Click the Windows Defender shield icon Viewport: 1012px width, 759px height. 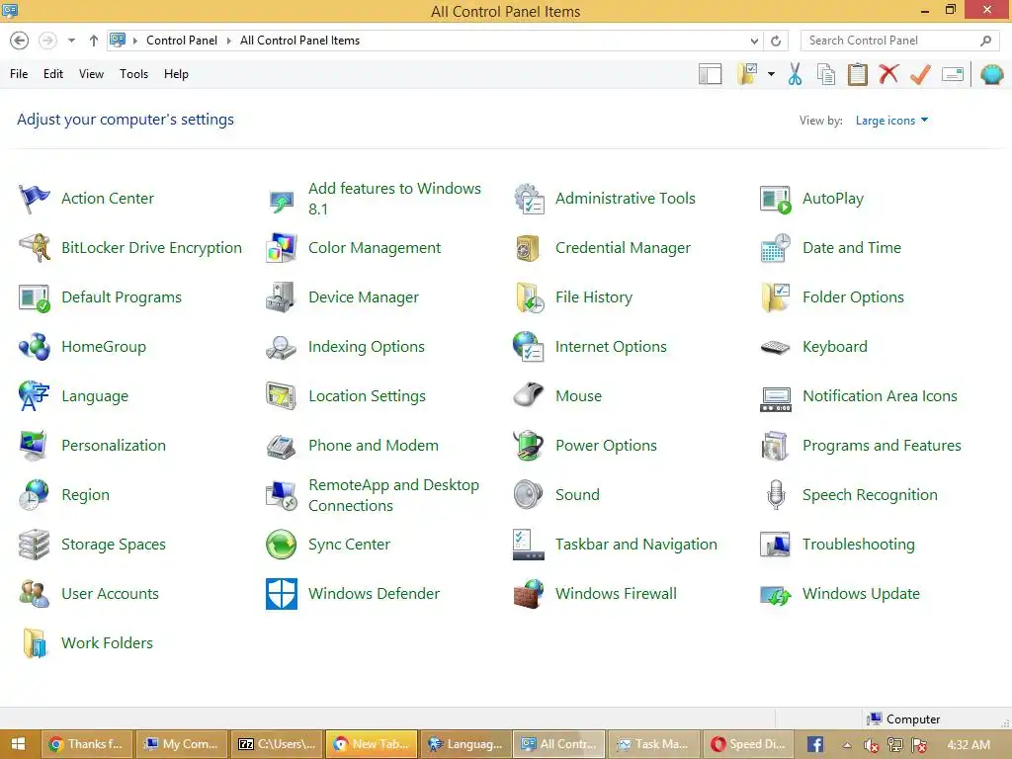(x=282, y=594)
